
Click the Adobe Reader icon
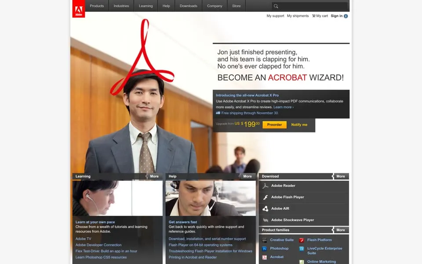[x=266, y=186]
